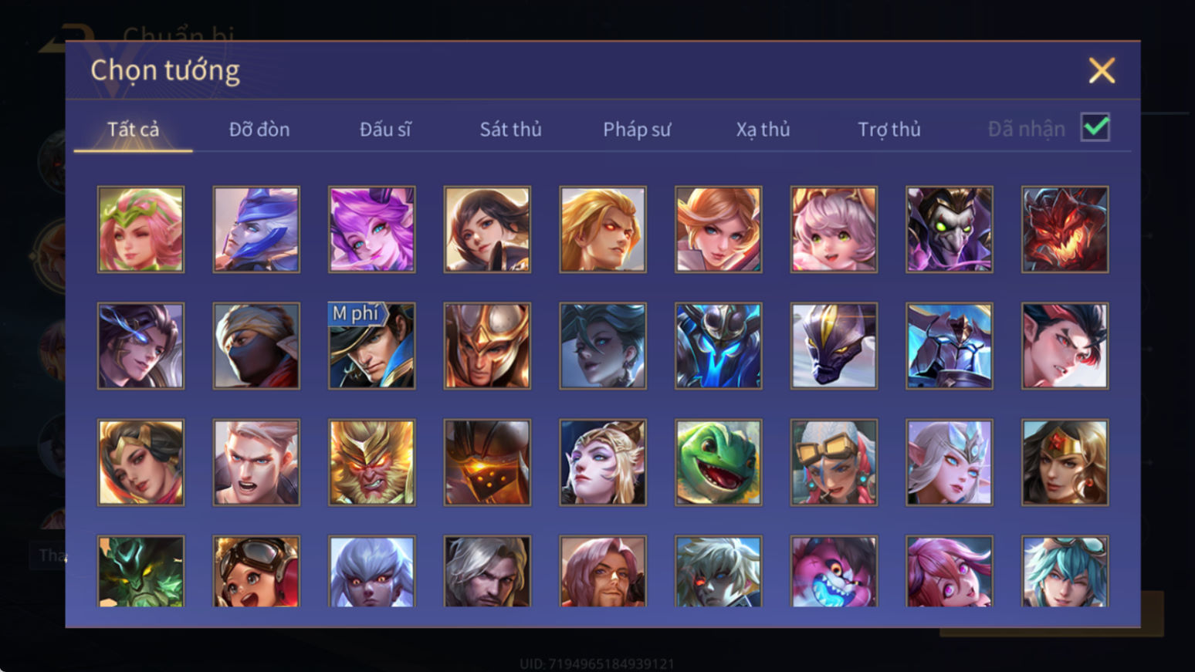Viewport: 1195px width, 672px height.
Task: Choose the goggles-wearing pink-braided girl hero
Action: click(834, 462)
